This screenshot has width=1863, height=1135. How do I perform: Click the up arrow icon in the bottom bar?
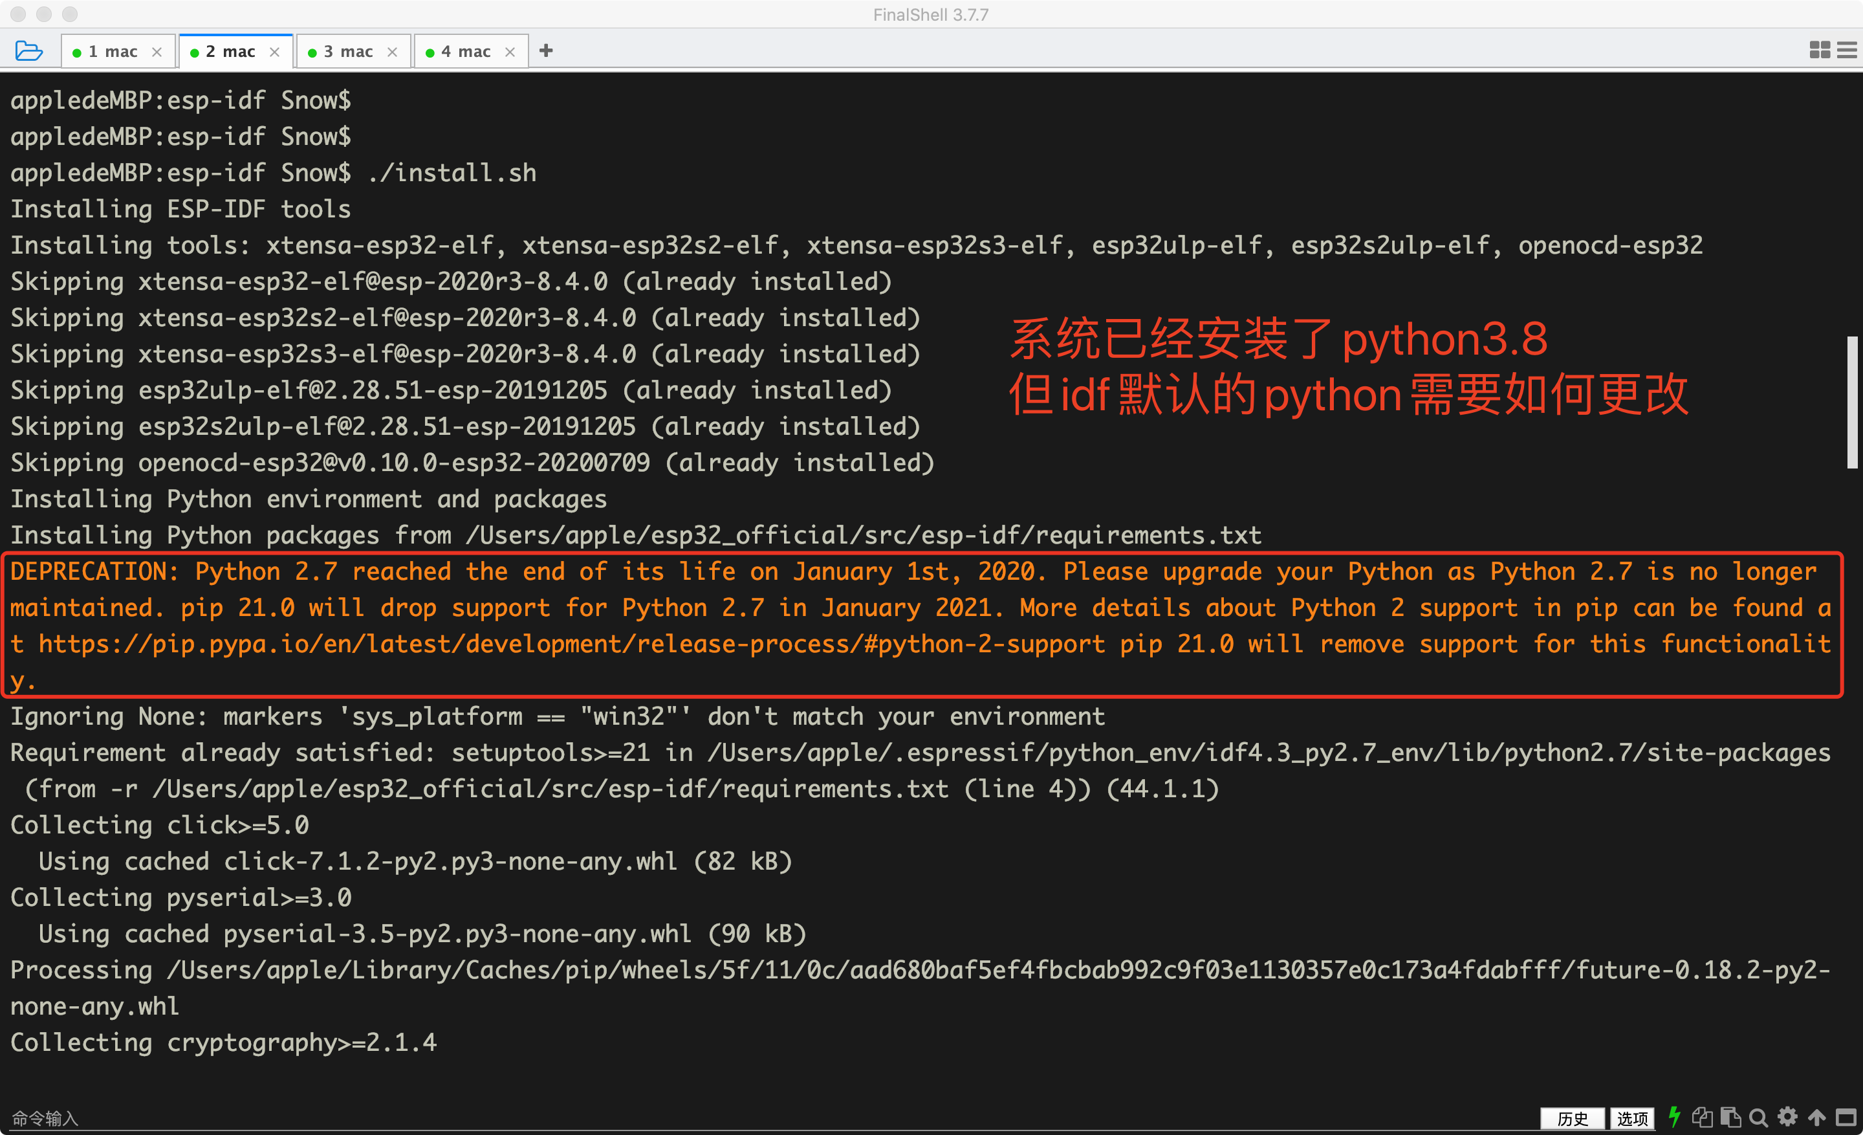click(x=1818, y=1117)
